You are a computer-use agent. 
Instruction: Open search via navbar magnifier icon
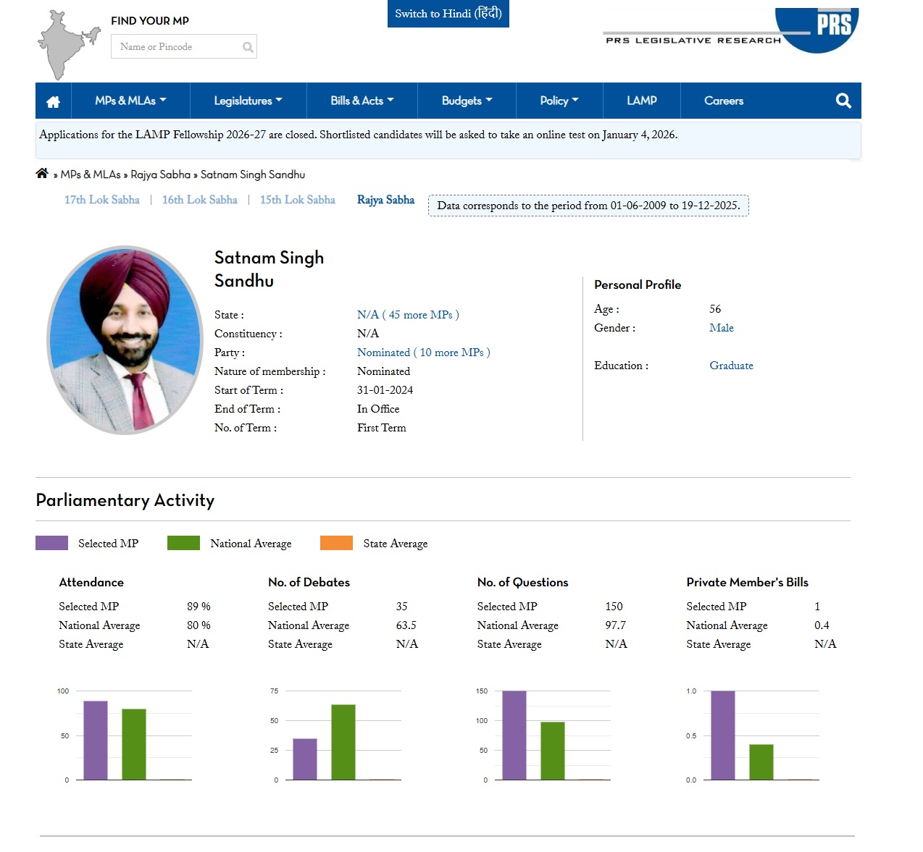tap(843, 101)
